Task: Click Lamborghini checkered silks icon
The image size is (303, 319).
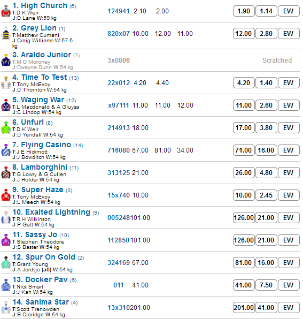Action: [6, 173]
